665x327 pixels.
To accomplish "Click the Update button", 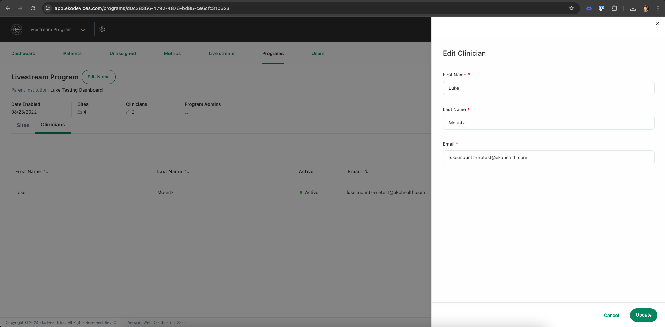I will coord(644,315).
